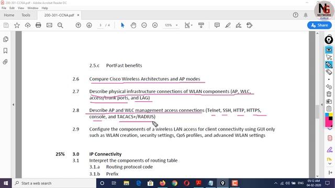Clear annotations with trash icon
This screenshot has width=335, height=188.
(x=329, y=94)
